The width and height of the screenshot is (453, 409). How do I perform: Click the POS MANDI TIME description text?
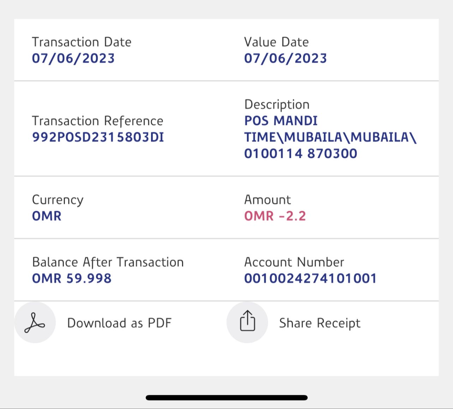330,137
